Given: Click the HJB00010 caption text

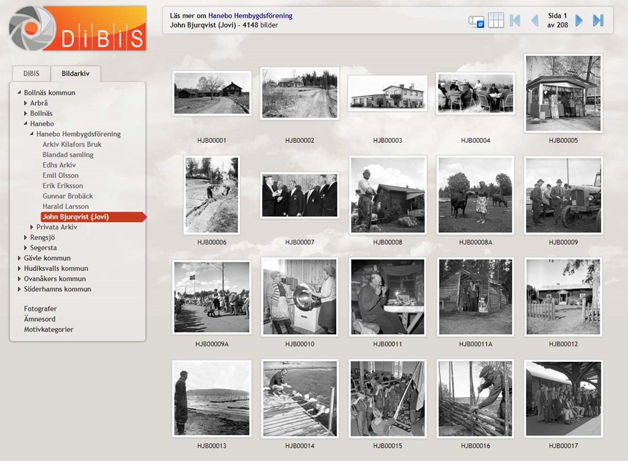Looking at the screenshot, I should (x=299, y=344).
